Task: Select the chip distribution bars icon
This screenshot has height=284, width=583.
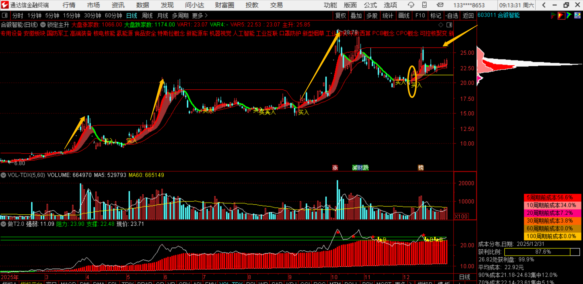Action: coord(553,15)
